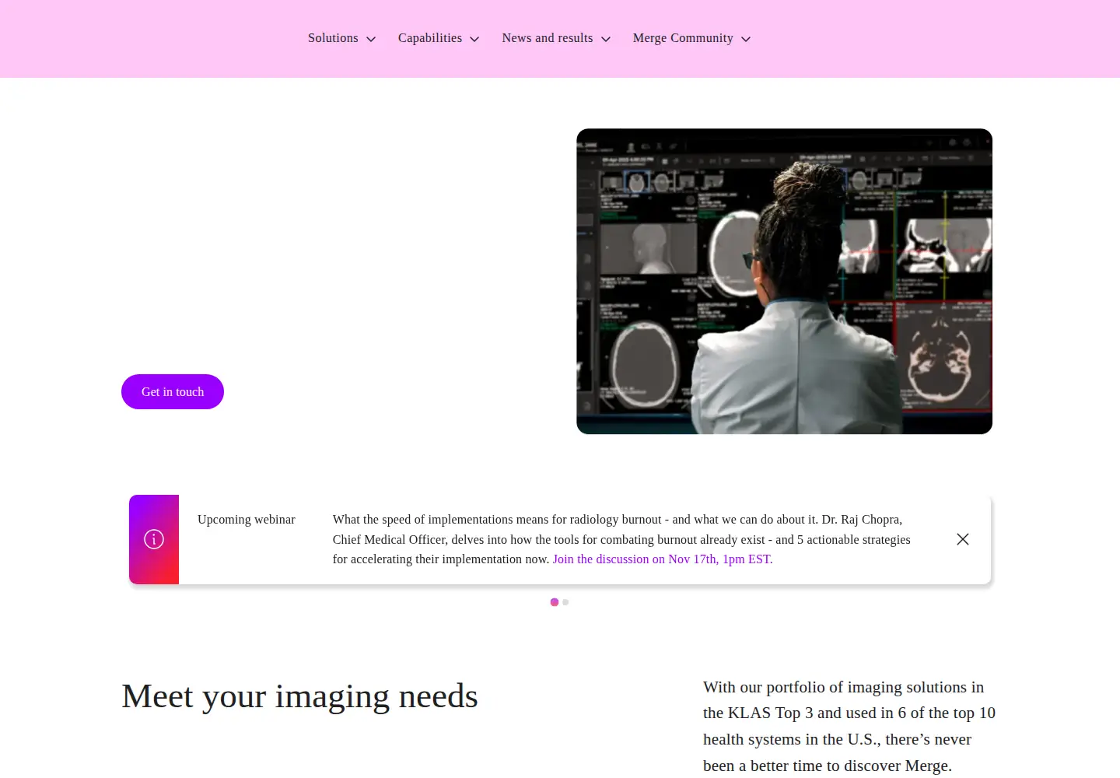
Task: Dismiss the upcoming webinar notification
Action: click(x=963, y=539)
